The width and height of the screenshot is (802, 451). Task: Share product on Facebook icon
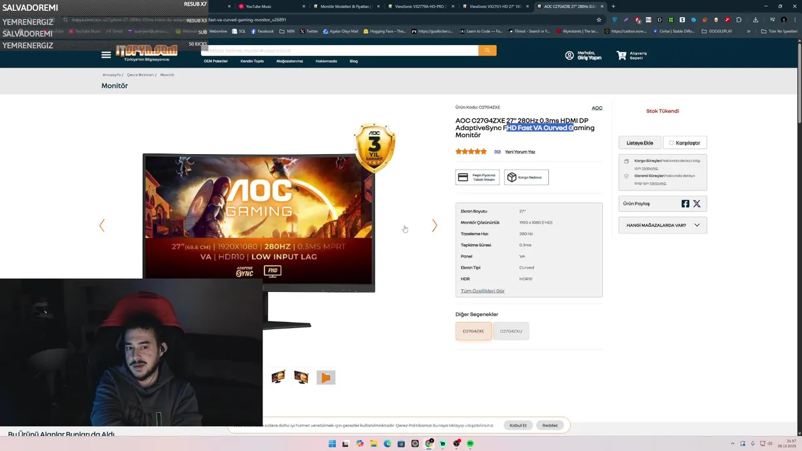[685, 204]
